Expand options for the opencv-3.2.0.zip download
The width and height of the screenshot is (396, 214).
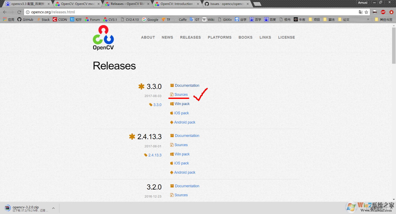point(53,208)
